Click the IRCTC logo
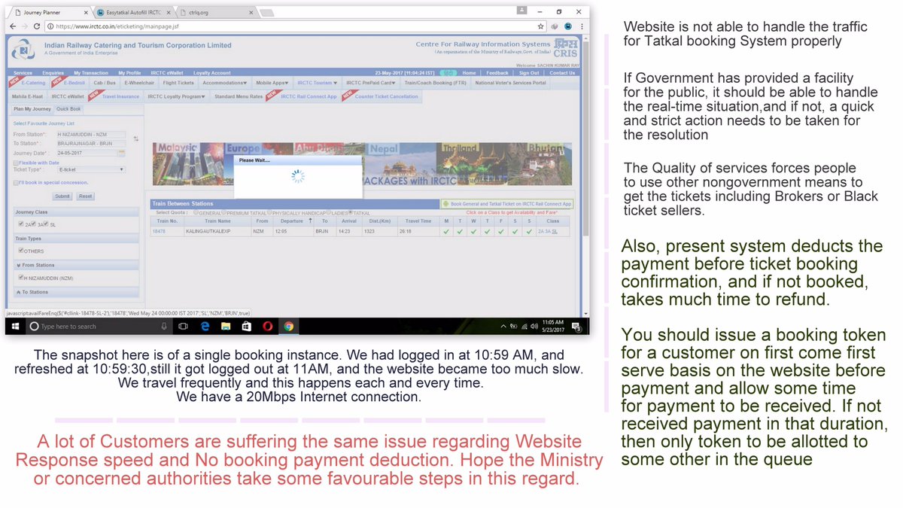Screen dimensions: 903x508 [x=25, y=50]
